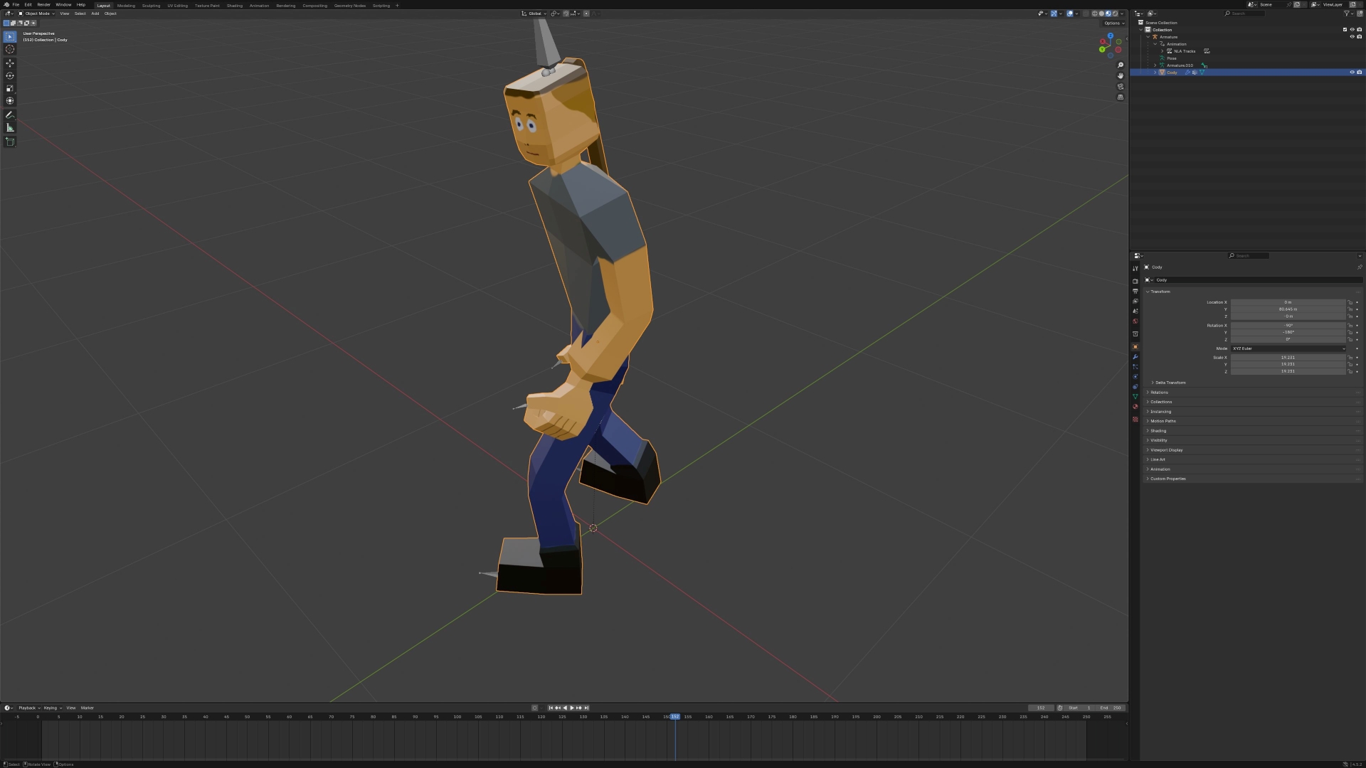Select the Move tool in the viewport toolbar
This screenshot has width=1366, height=768.
tap(10, 63)
